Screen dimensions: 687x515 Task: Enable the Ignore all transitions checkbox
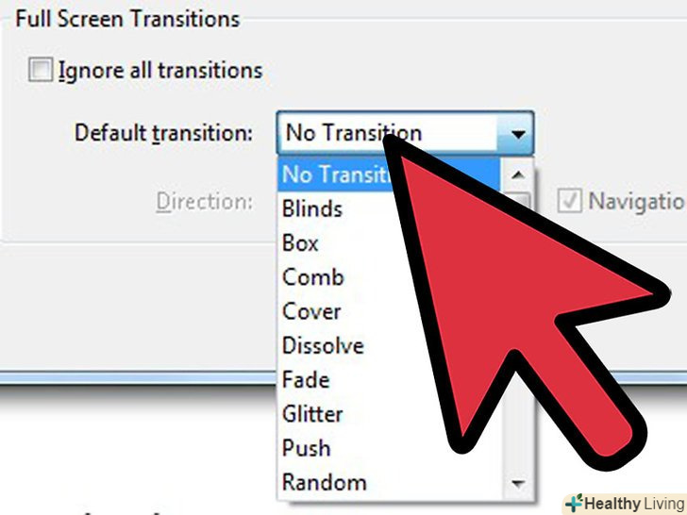pos(41,69)
